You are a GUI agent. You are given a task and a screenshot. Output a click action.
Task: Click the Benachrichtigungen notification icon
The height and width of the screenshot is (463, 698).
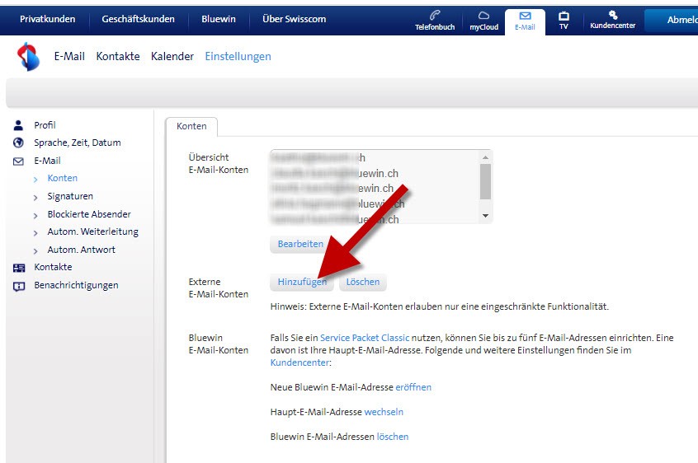pos(19,286)
